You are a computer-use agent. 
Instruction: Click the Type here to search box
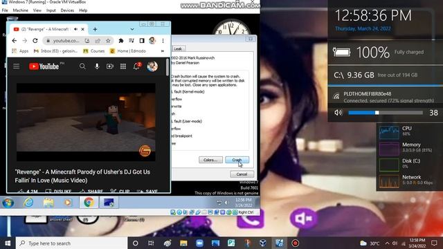[x=71, y=243]
